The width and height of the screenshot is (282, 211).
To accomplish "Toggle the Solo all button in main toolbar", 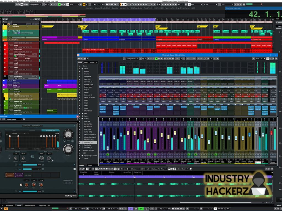I will point(54,4).
